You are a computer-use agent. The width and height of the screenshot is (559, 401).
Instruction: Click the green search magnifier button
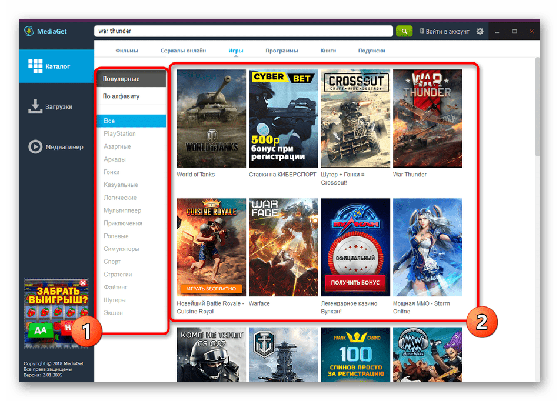click(404, 31)
